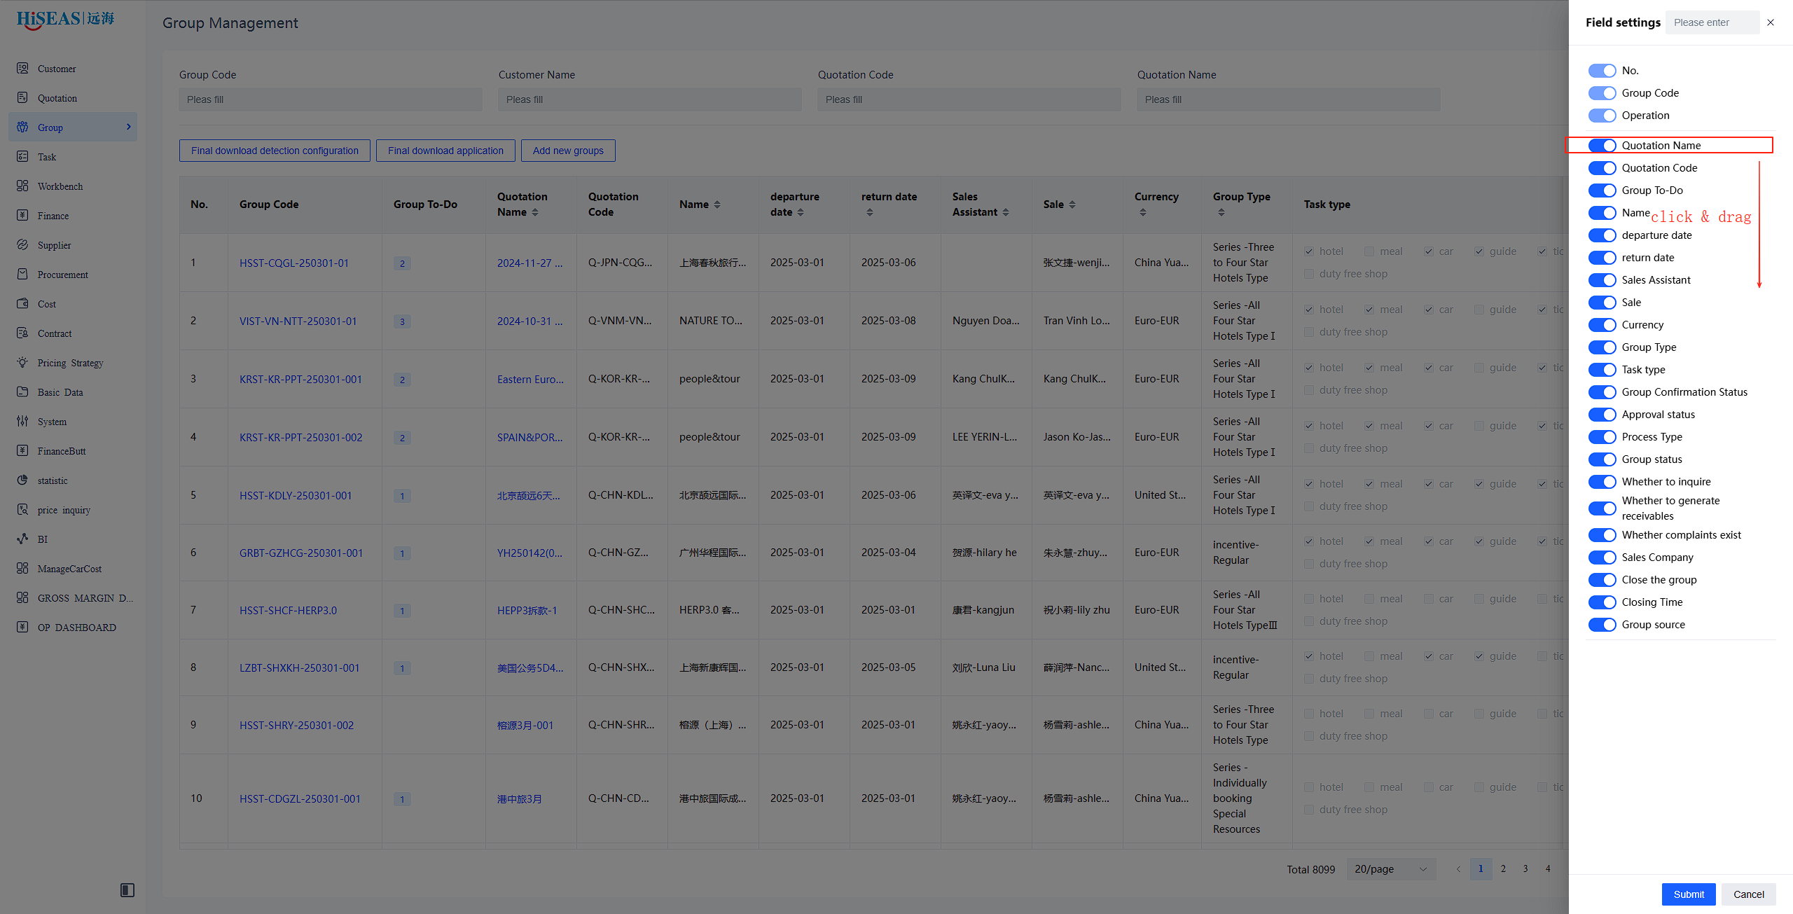The image size is (1793, 914).
Task: Toggle the Closing Time field switch
Action: [x=1602, y=602]
